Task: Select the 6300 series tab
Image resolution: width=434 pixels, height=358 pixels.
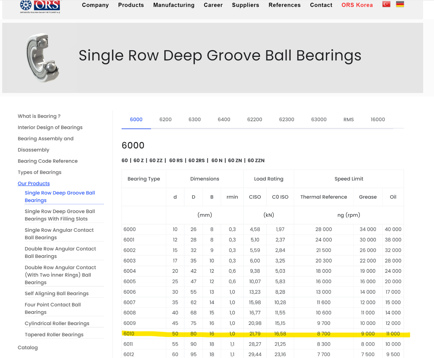Action: click(195, 120)
